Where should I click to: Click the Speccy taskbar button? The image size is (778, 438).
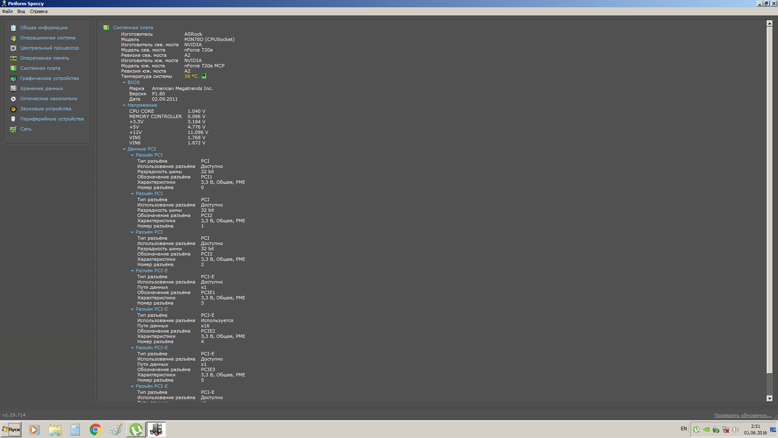pos(156,429)
